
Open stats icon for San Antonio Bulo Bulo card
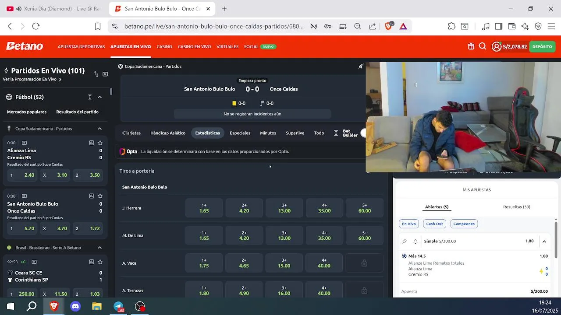tap(92, 196)
